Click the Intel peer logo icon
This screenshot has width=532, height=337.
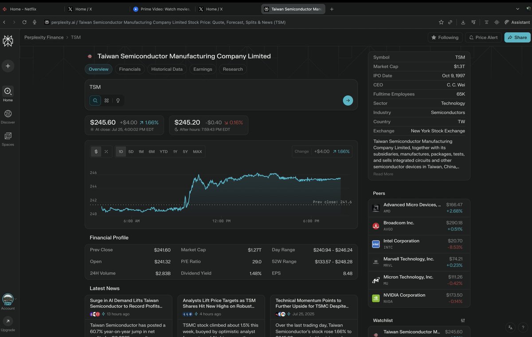click(x=376, y=244)
